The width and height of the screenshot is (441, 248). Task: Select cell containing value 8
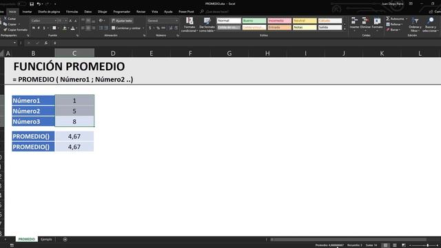(74, 121)
